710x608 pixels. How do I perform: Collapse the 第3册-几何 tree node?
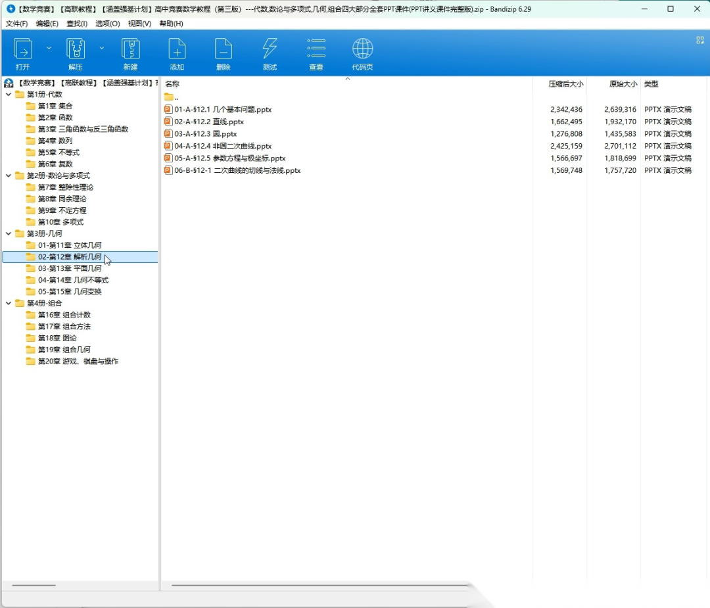pos(9,234)
